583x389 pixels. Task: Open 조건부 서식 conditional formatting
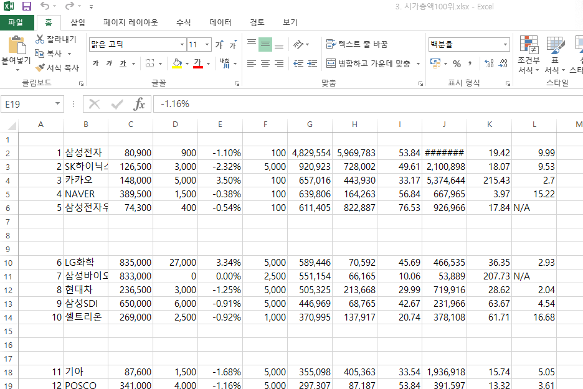click(x=528, y=55)
